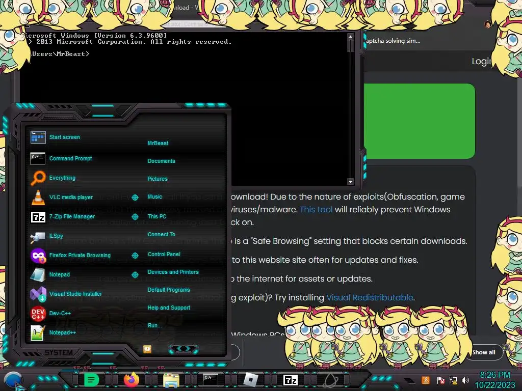The width and height of the screenshot is (522, 391).
Task: Open Roblox from the taskbar
Action: pyautogui.click(x=251, y=380)
